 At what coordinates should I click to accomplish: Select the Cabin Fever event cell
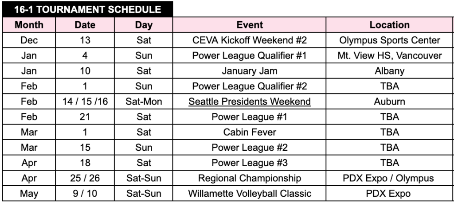[x=250, y=132]
